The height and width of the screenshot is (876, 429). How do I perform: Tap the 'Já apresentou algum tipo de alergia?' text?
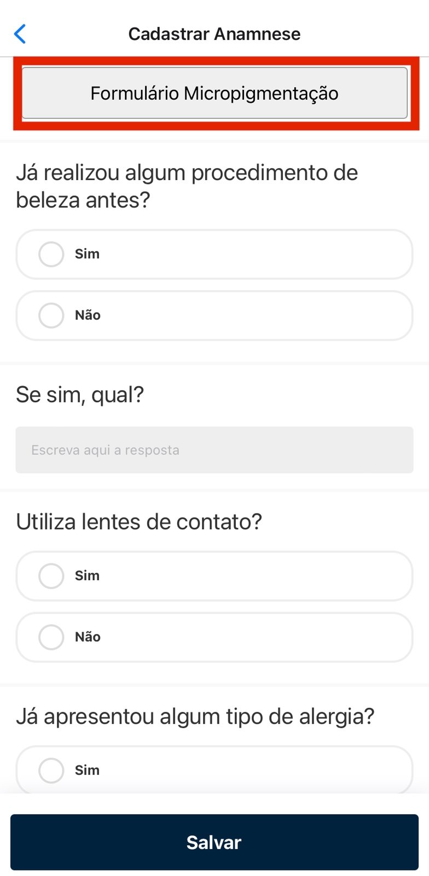pos(195,716)
